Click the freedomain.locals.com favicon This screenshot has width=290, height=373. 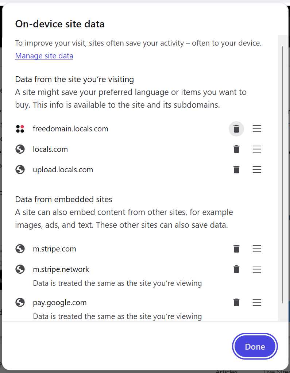pyautogui.click(x=20, y=129)
